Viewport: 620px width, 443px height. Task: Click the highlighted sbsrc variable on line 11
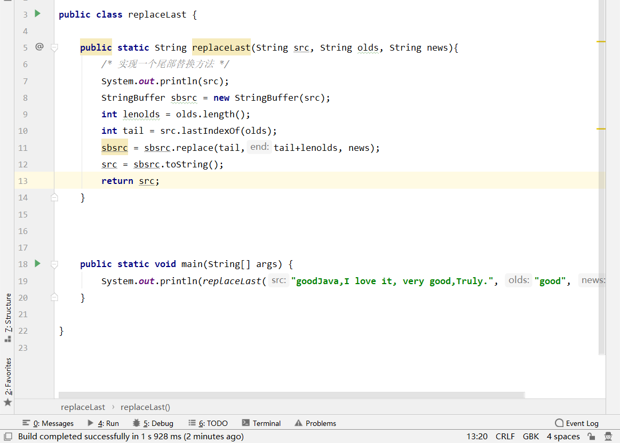[115, 148]
